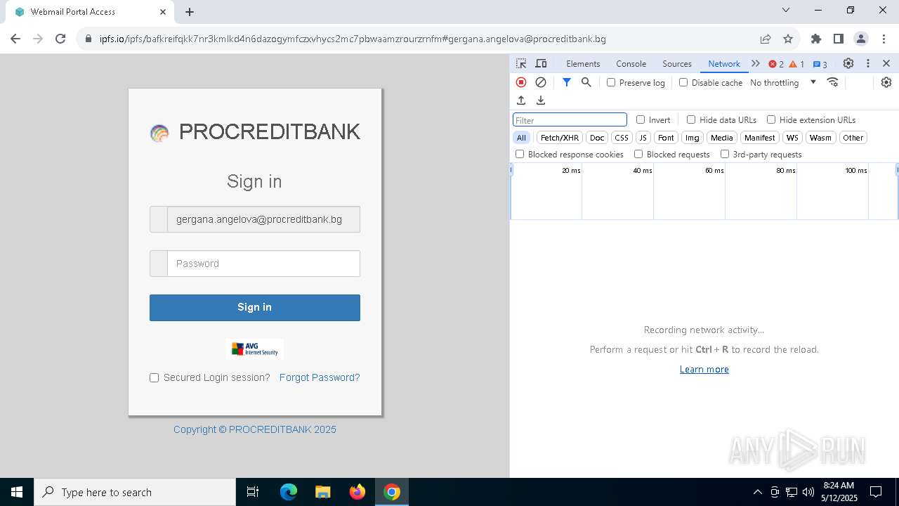
Task: Open the Chrome profile avatar
Action: pos(861,39)
